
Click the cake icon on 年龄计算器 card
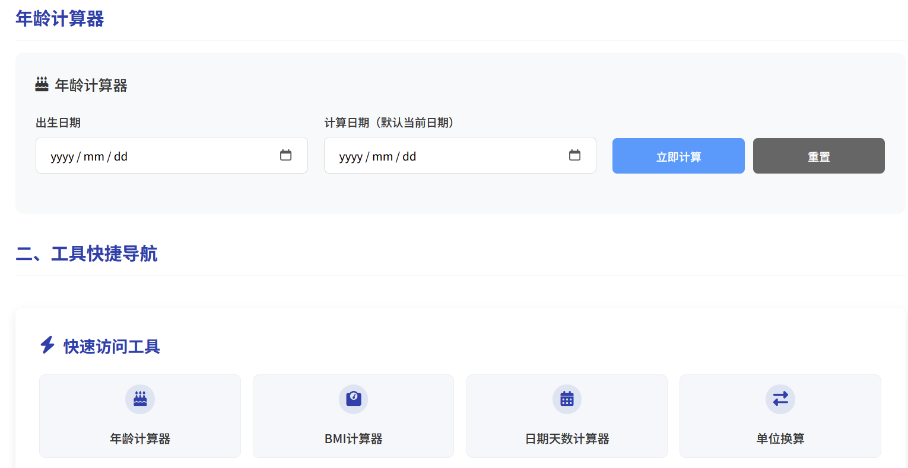tap(139, 399)
